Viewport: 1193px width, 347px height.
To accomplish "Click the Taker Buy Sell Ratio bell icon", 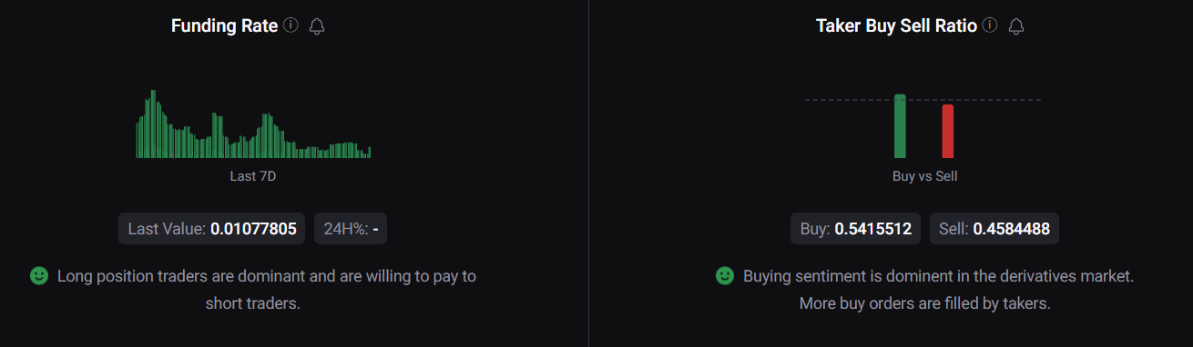I will coord(1016,26).
